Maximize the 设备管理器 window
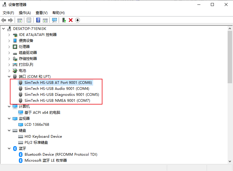Image resolution: width=233 pixels, height=171 pixels. tap(212, 4)
